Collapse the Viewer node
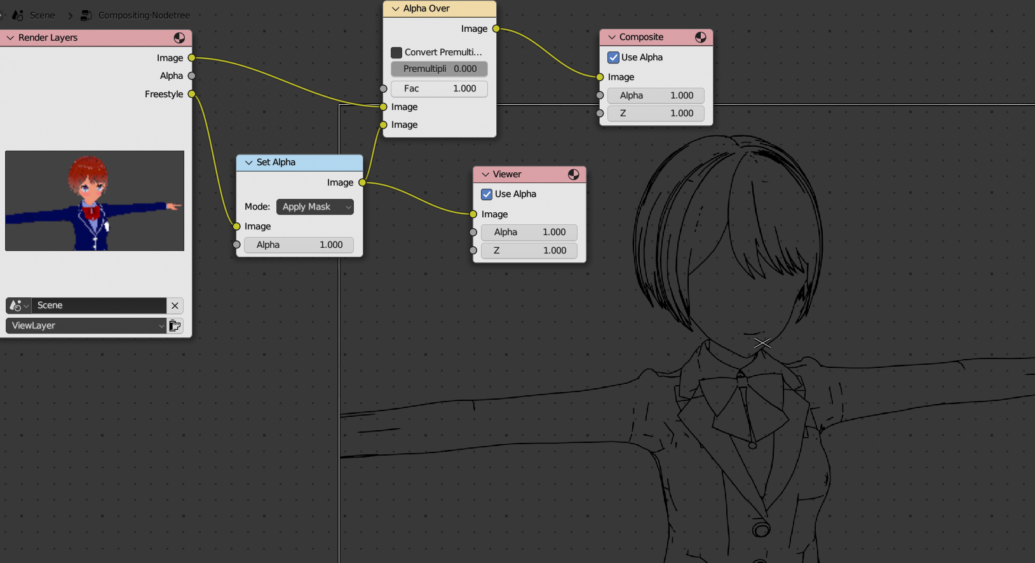Screen dimensions: 1035x563 pyautogui.click(x=485, y=174)
